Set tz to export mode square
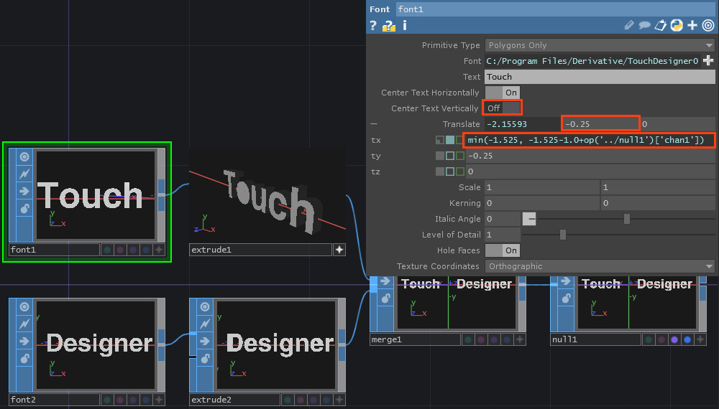The width and height of the screenshot is (719, 409). click(x=459, y=171)
